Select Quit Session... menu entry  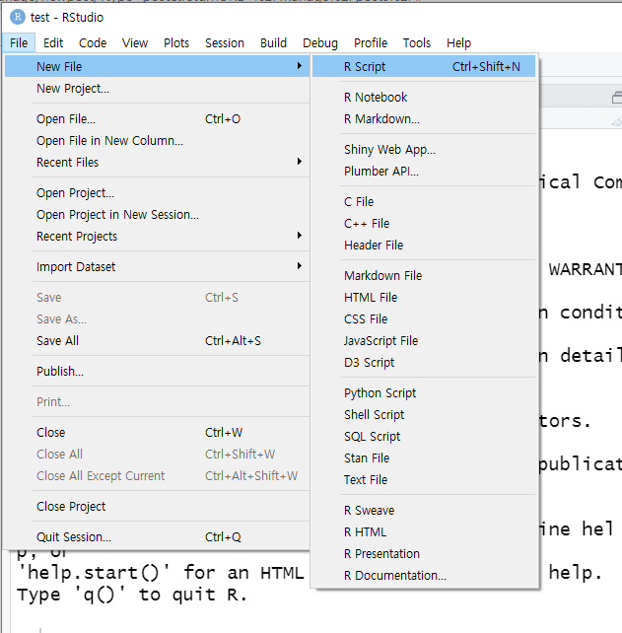[x=157, y=536]
